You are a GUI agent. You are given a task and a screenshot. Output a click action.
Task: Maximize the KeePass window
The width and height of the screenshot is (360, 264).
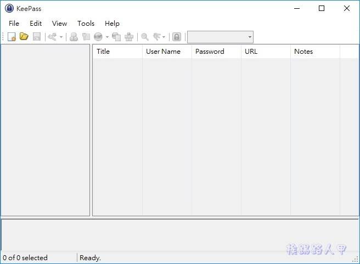[322, 8]
